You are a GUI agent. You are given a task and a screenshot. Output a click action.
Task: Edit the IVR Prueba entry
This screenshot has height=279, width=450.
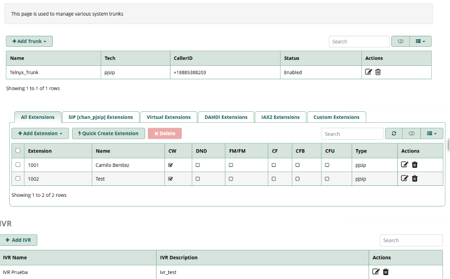[376, 272]
